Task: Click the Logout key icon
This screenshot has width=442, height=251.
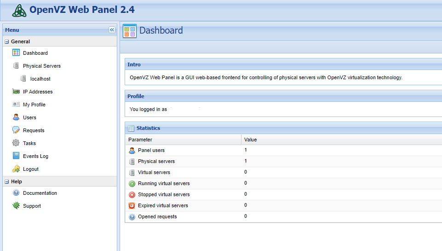Action: [16, 169]
